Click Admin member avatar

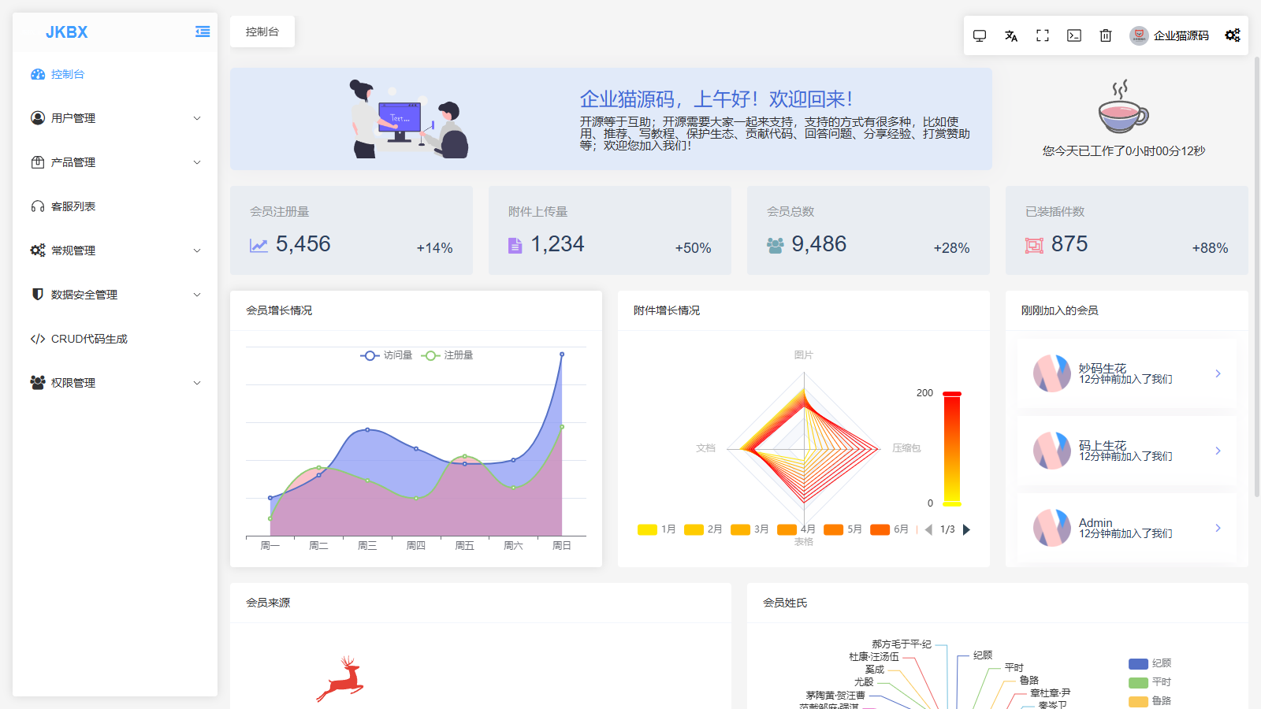1052,528
